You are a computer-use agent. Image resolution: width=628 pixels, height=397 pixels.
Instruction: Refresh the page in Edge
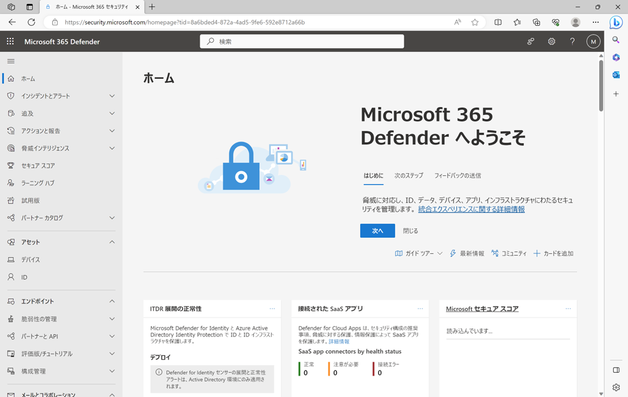pos(31,22)
